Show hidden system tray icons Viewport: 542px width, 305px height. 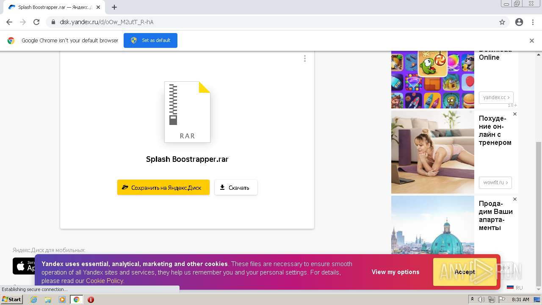[x=472, y=299]
